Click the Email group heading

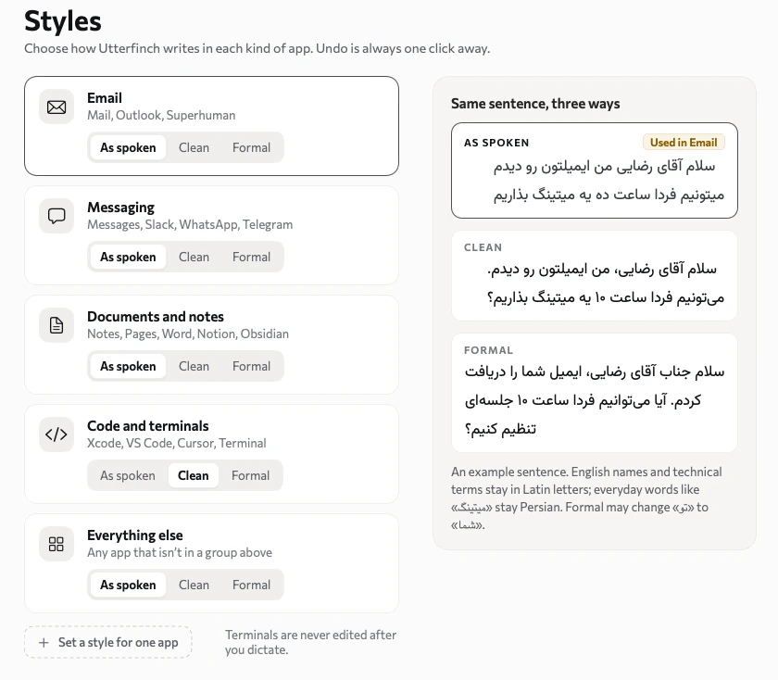coord(105,98)
